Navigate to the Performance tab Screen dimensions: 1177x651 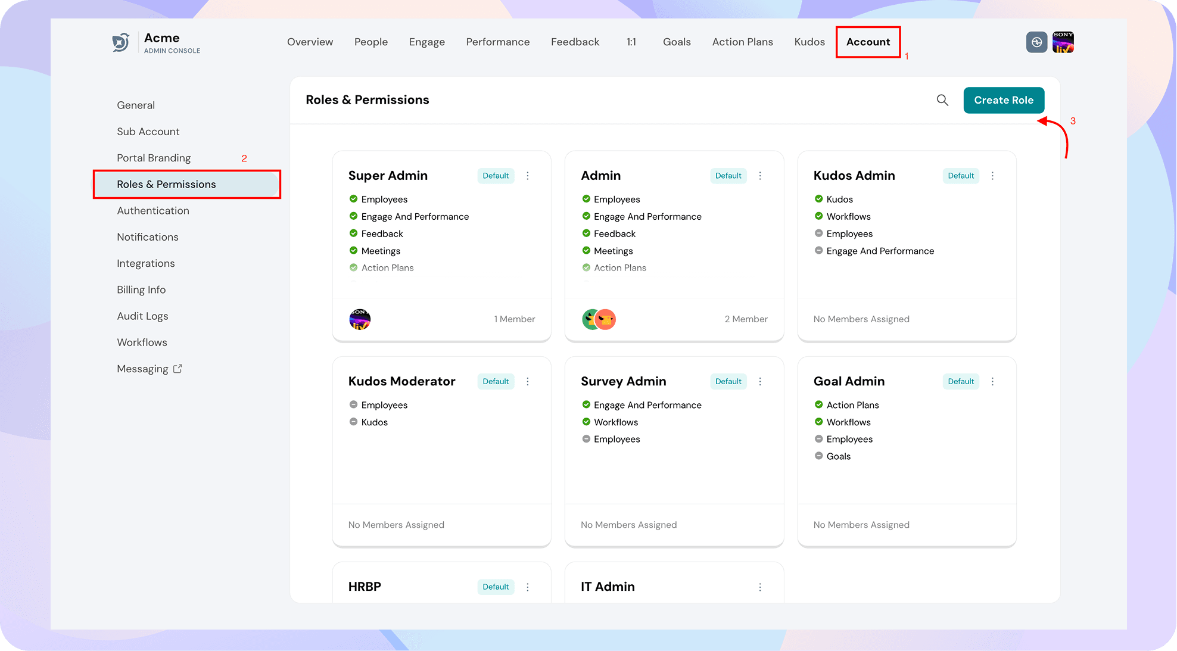tap(498, 42)
